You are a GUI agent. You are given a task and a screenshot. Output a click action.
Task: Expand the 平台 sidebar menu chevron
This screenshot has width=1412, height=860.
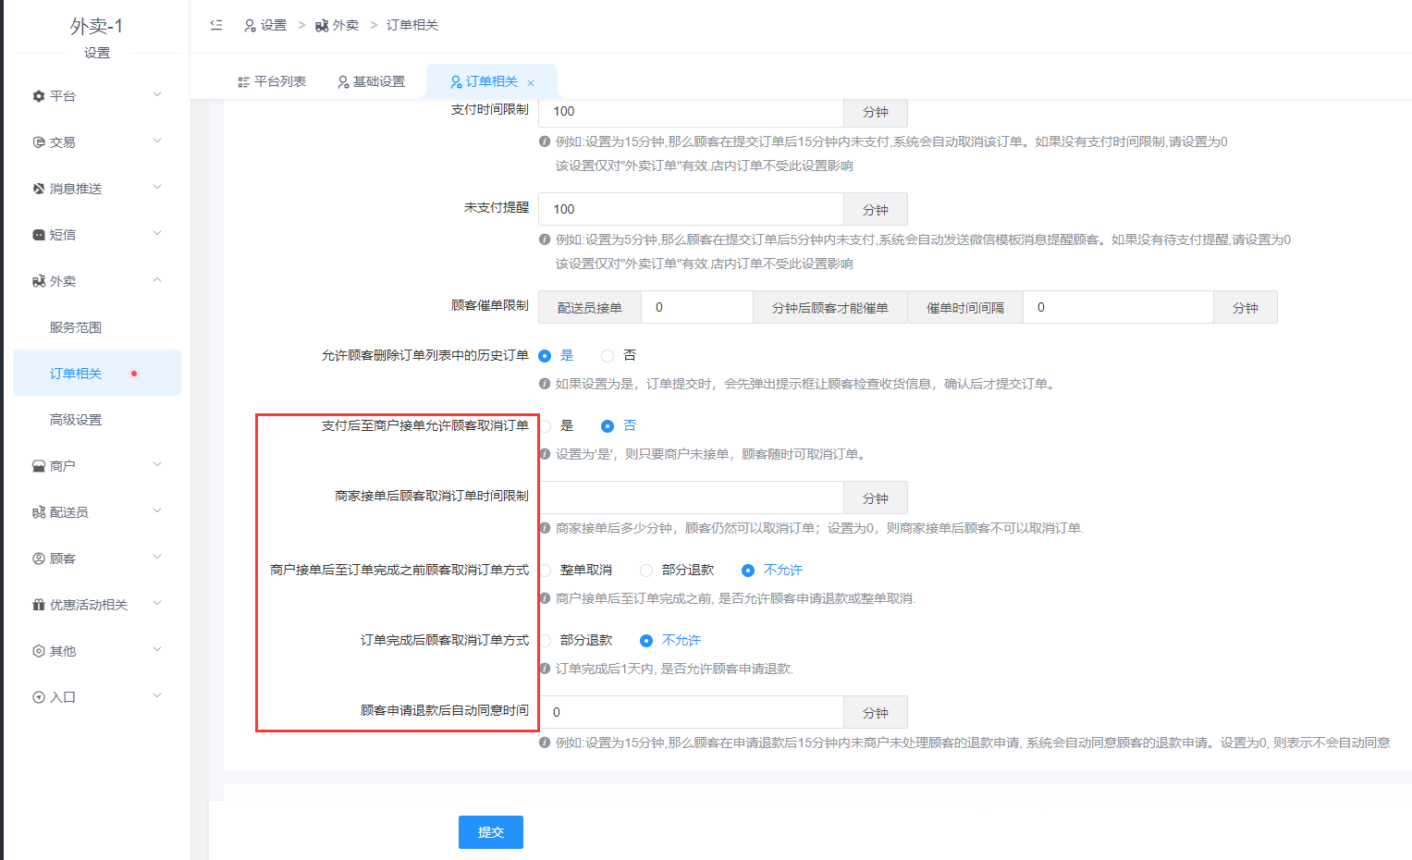[x=157, y=94]
